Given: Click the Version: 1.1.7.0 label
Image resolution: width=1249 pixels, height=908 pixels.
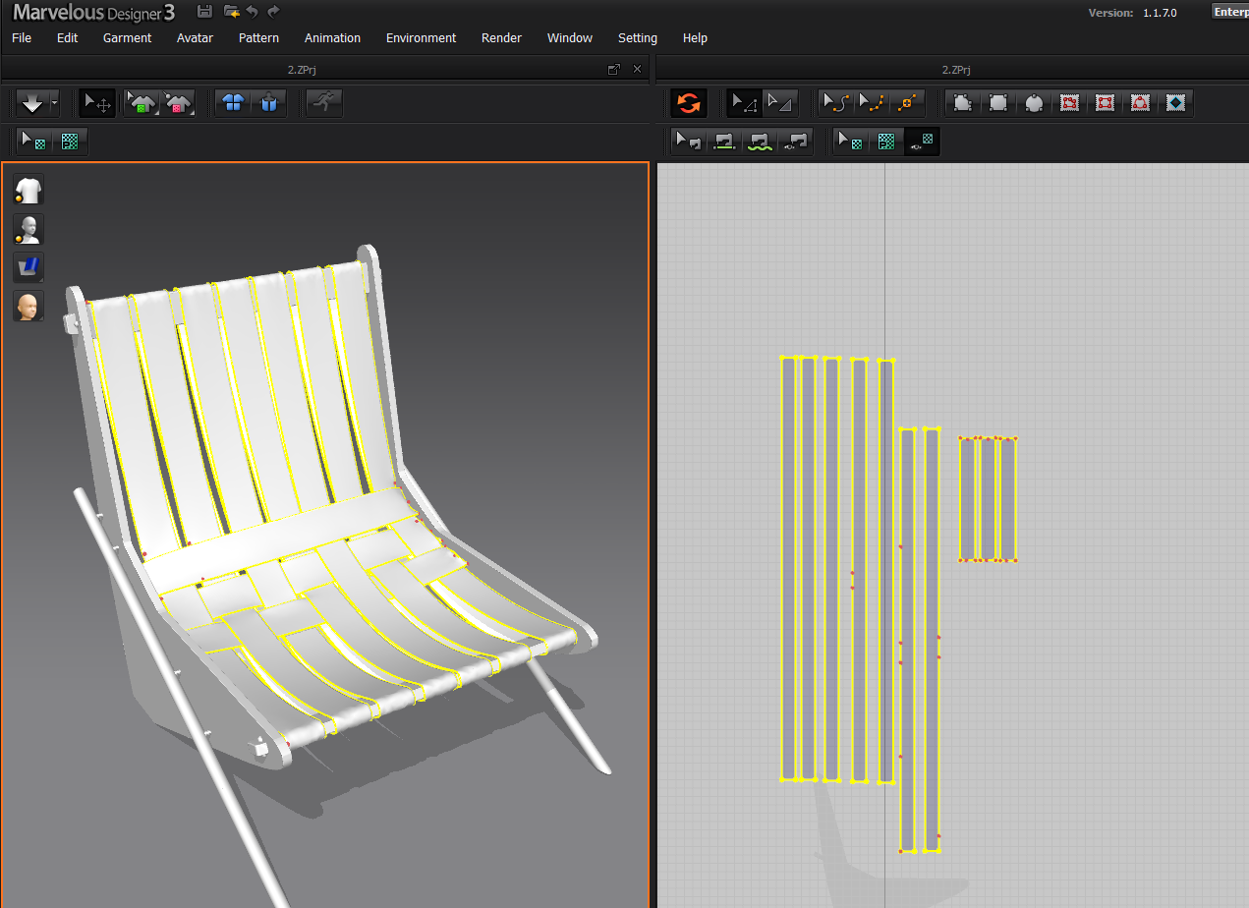Looking at the screenshot, I should coord(1132,13).
